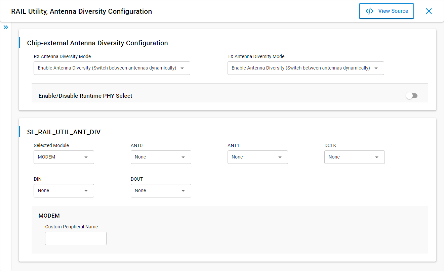This screenshot has height=271, width=444.
Task: Toggle the Enable/Disable Runtime PHY Select switch
Action: [412, 96]
